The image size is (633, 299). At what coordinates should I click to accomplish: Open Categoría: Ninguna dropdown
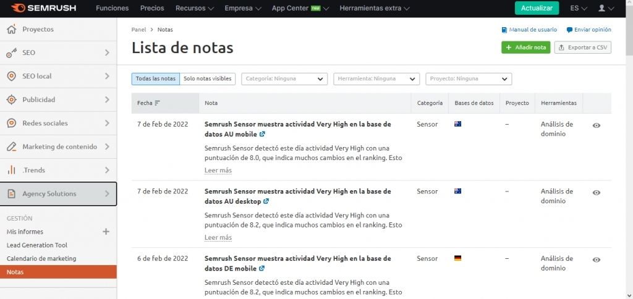[x=284, y=78]
